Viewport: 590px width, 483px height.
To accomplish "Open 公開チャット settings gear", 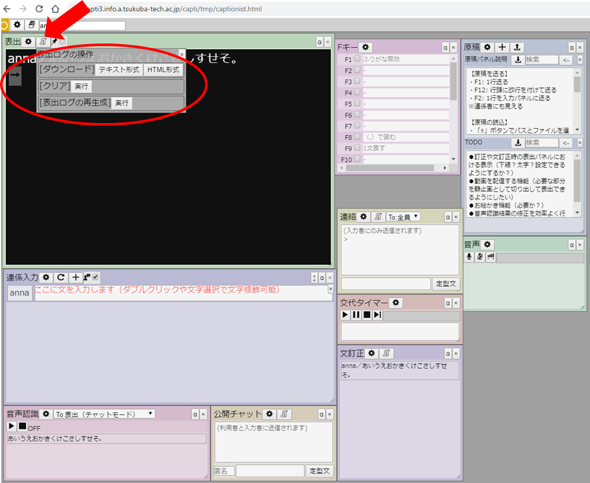I will 269,414.
